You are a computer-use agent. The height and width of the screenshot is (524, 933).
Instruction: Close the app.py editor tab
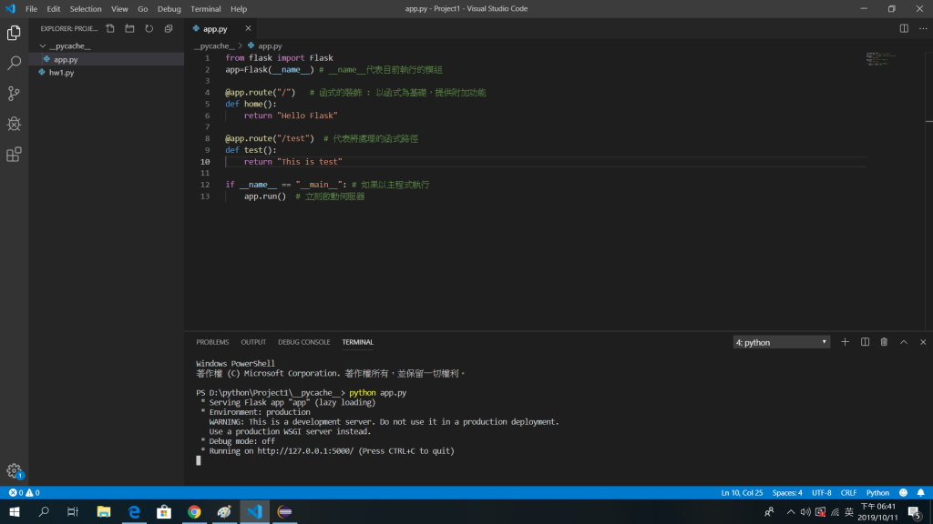[248, 28]
